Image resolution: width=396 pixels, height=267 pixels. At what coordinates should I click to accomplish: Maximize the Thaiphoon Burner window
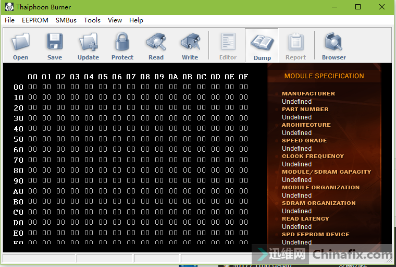358,7
